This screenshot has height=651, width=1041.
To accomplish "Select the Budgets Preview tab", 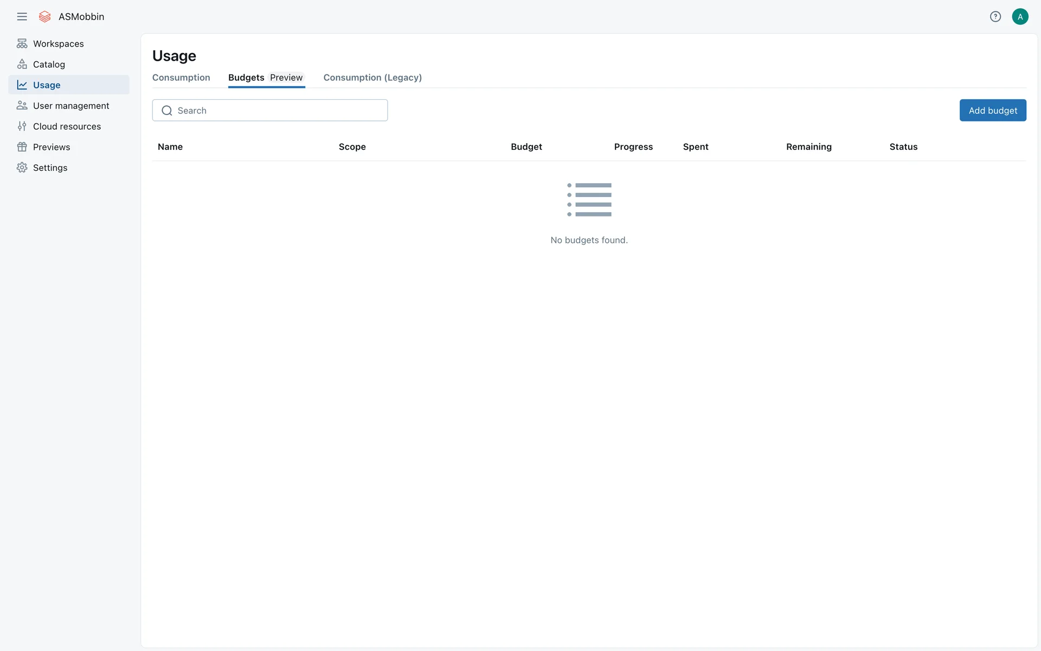I will [266, 78].
